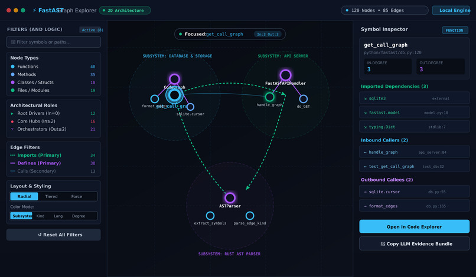Click the format_edges node circle
Screen dimensions: 476x277
coord(155,99)
